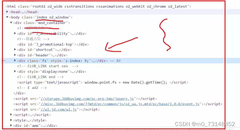Expand the head element node

click(7, 12)
